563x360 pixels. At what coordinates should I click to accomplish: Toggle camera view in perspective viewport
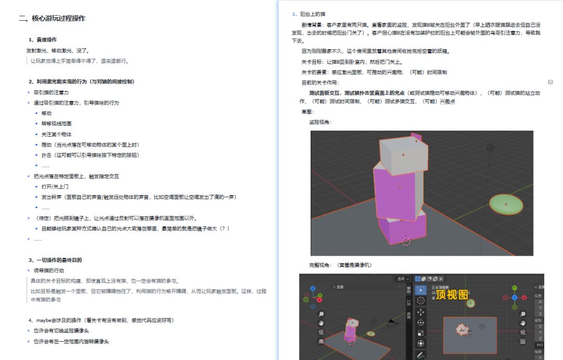click(x=321, y=332)
